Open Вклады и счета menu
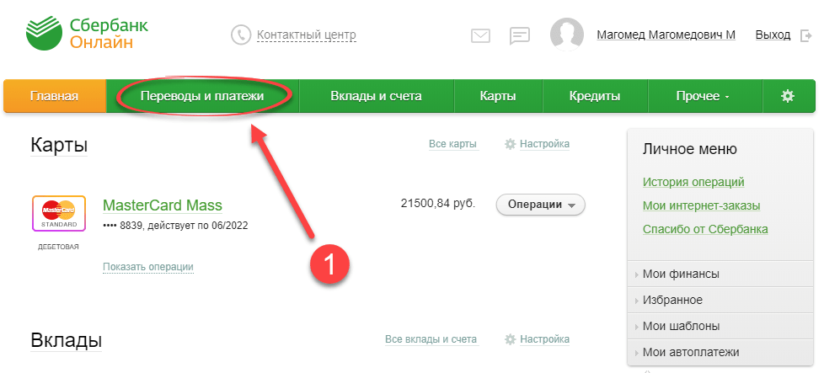The width and height of the screenshot is (824, 373). point(377,96)
